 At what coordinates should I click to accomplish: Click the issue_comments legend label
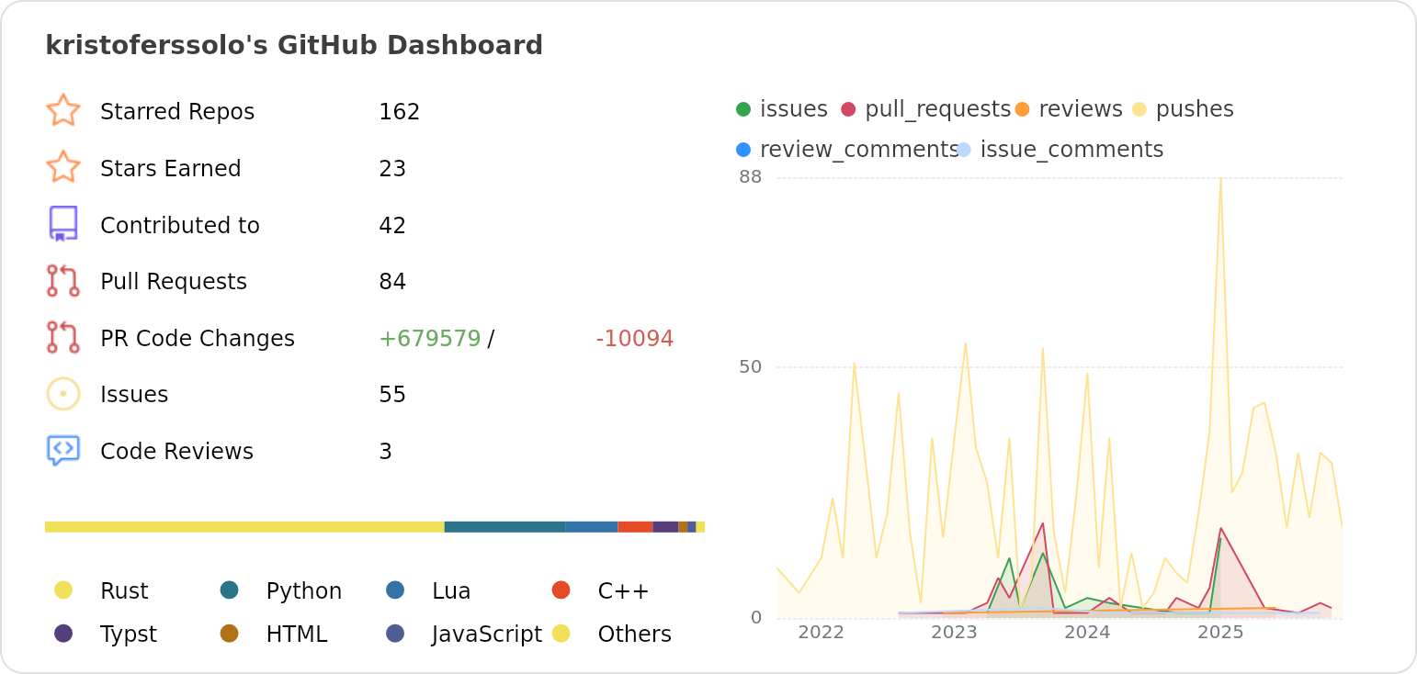click(1071, 148)
